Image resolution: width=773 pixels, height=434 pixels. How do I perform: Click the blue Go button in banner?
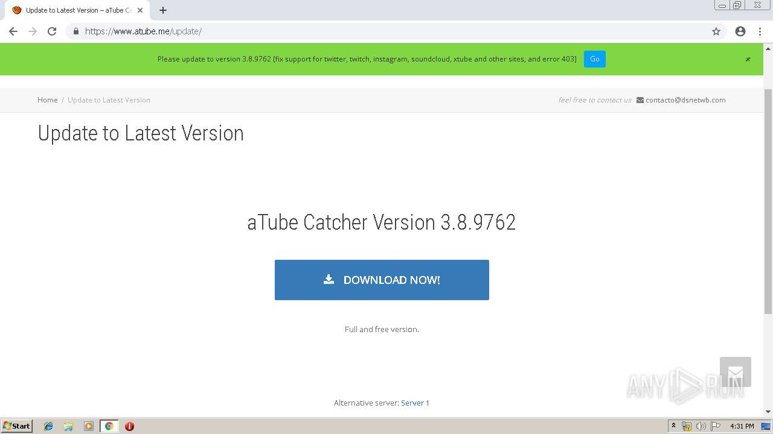pyautogui.click(x=595, y=59)
